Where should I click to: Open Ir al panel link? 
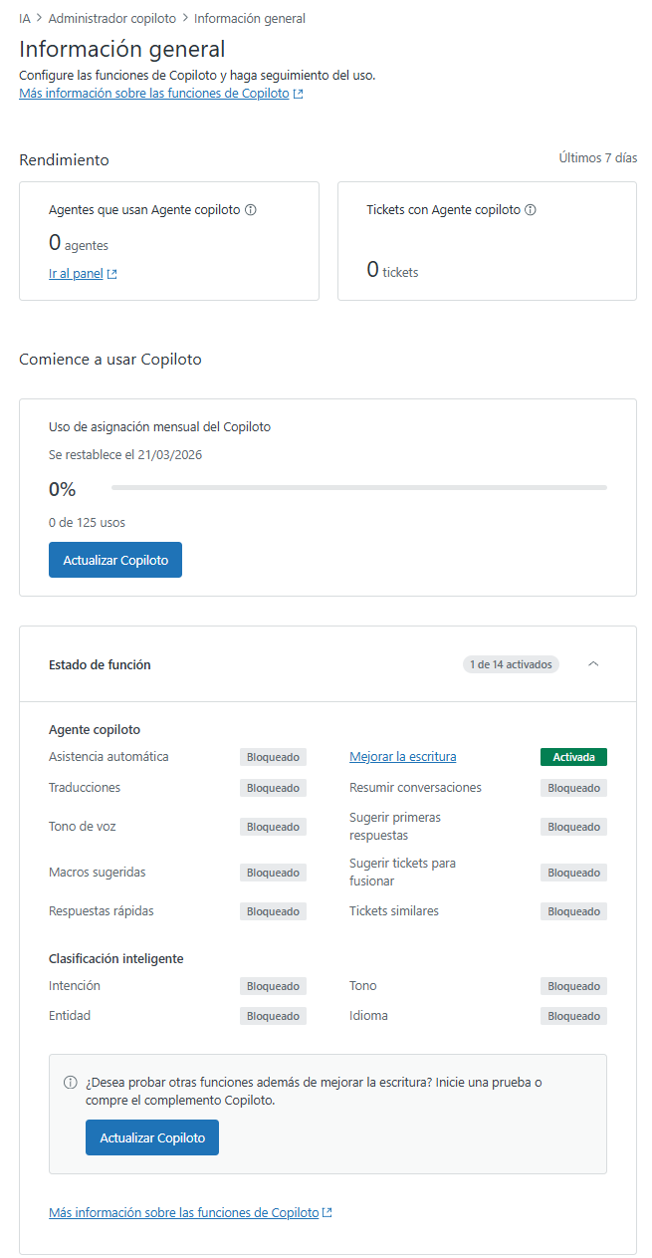coord(76,274)
